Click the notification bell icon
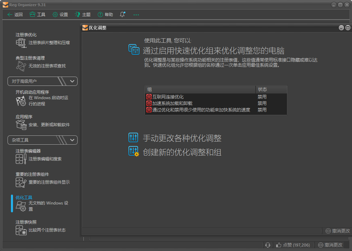This screenshot has width=352, height=251. [x=122, y=14]
